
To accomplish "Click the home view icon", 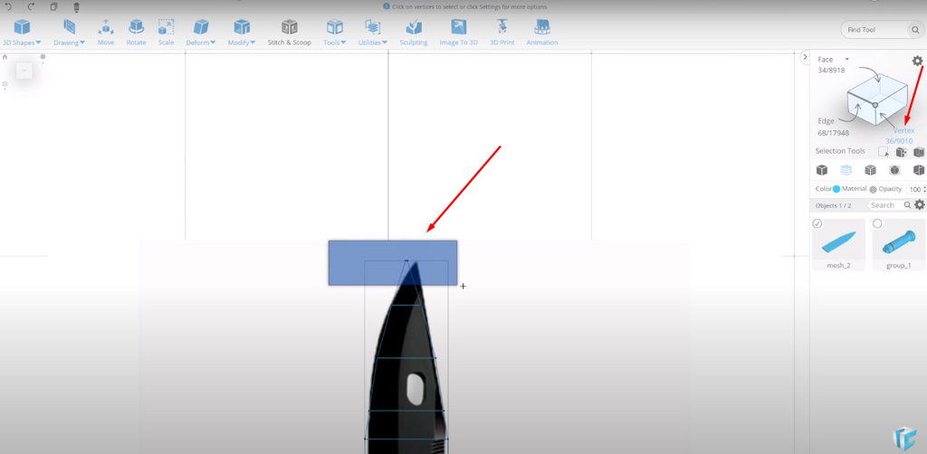I will point(5,57).
